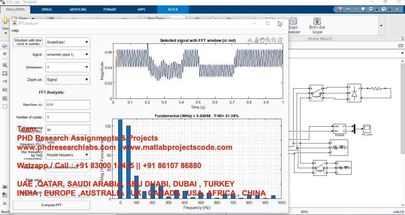
Task: Click Structure with time update button
Action: pos(28,42)
